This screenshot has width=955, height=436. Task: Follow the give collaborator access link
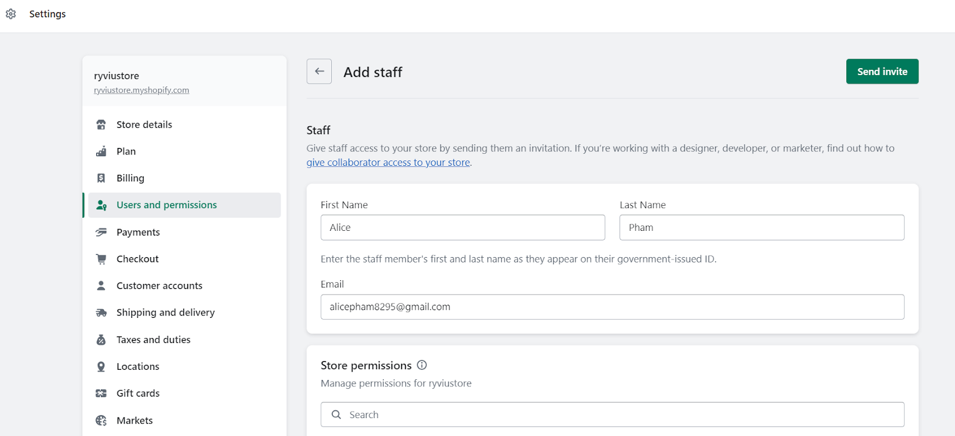pyautogui.click(x=388, y=162)
